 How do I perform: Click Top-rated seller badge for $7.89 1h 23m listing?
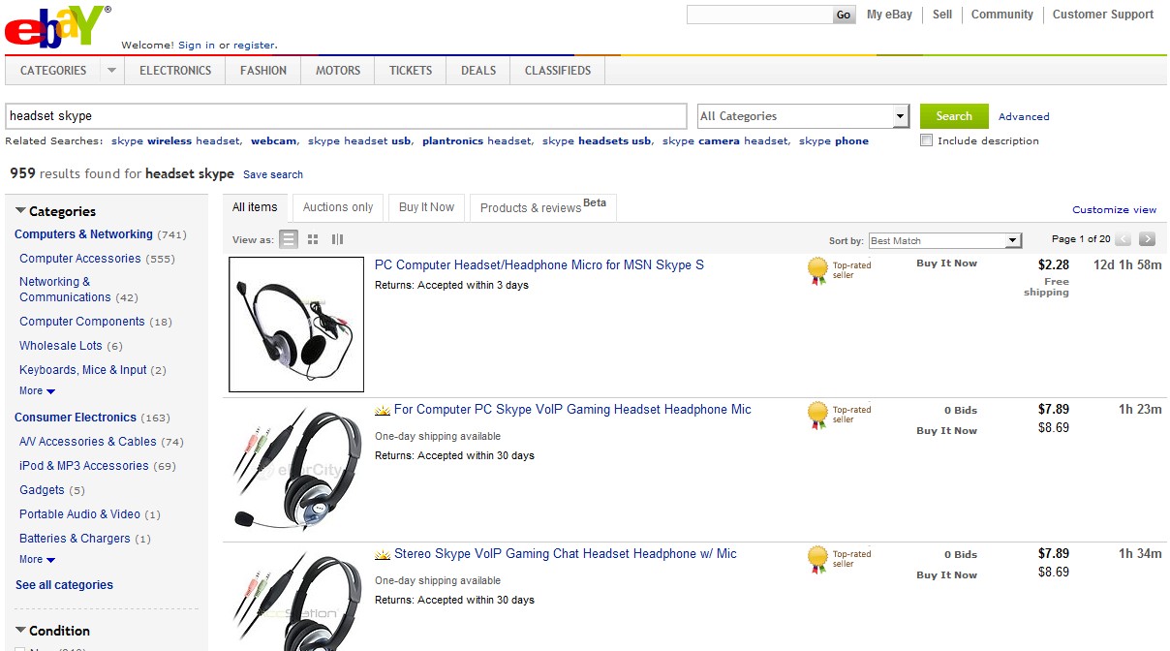click(840, 415)
